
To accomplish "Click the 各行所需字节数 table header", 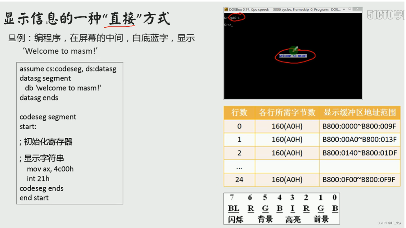I will [287, 113].
